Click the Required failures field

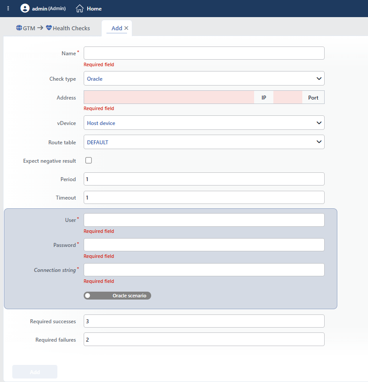coord(204,339)
